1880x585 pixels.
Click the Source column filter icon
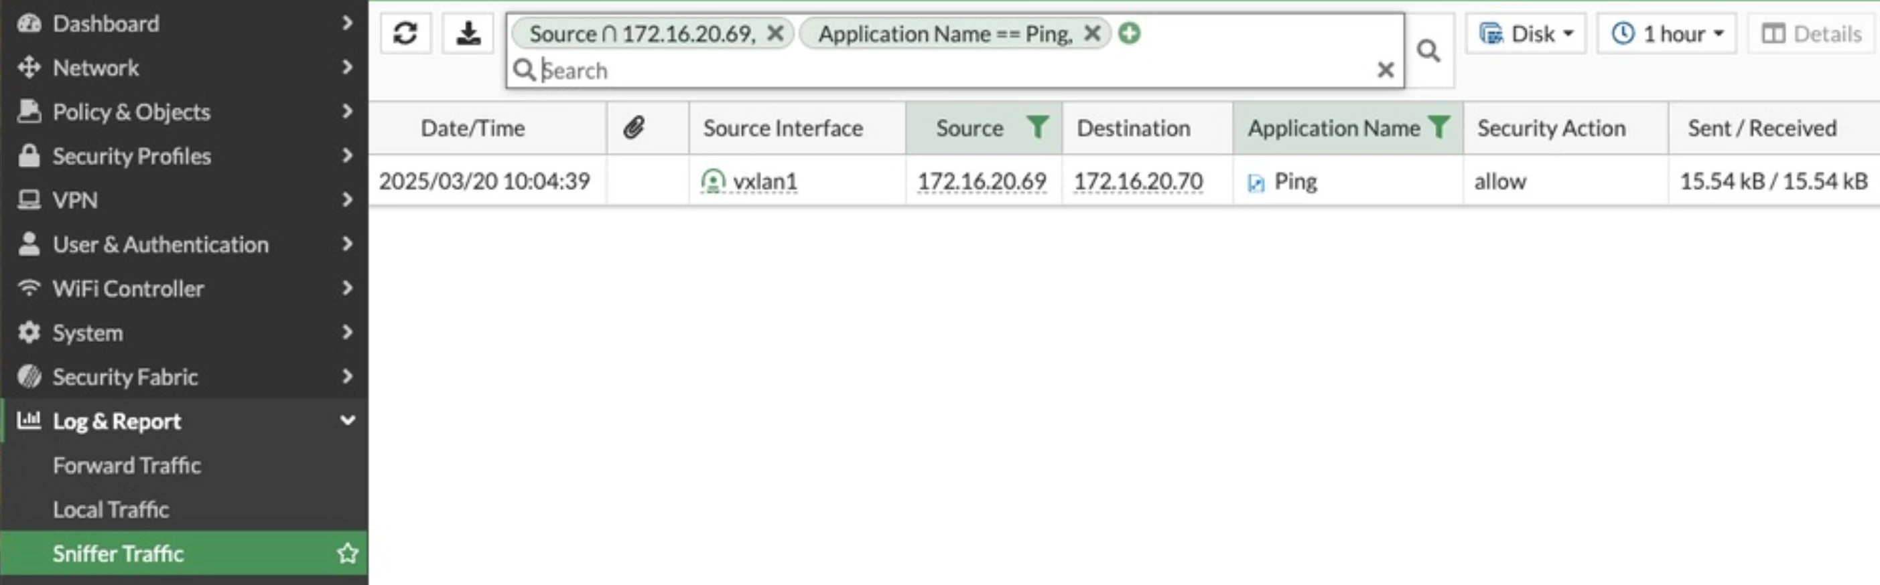1037,128
